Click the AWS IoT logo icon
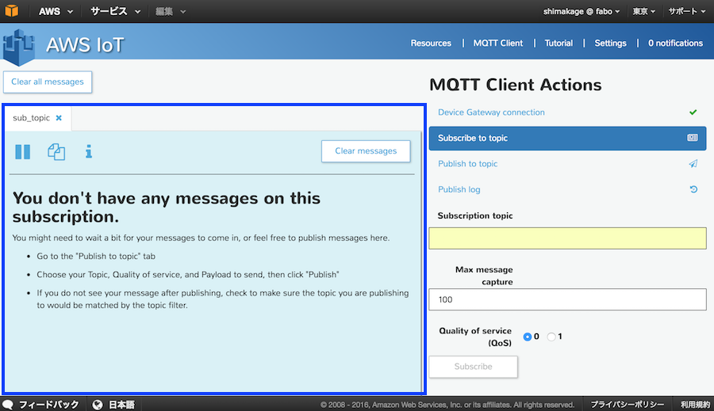This screenshot has width=714, height=411. [x=19, y=45]
